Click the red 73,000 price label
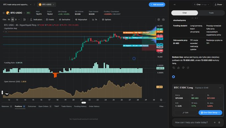The width and height of the screenshot is (226, 128). (160, 50)
